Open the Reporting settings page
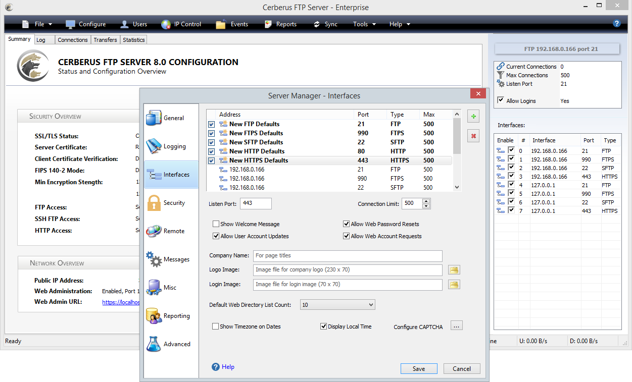Image resolution: width=632 pixels, height=382 pixels. [171, 316]
